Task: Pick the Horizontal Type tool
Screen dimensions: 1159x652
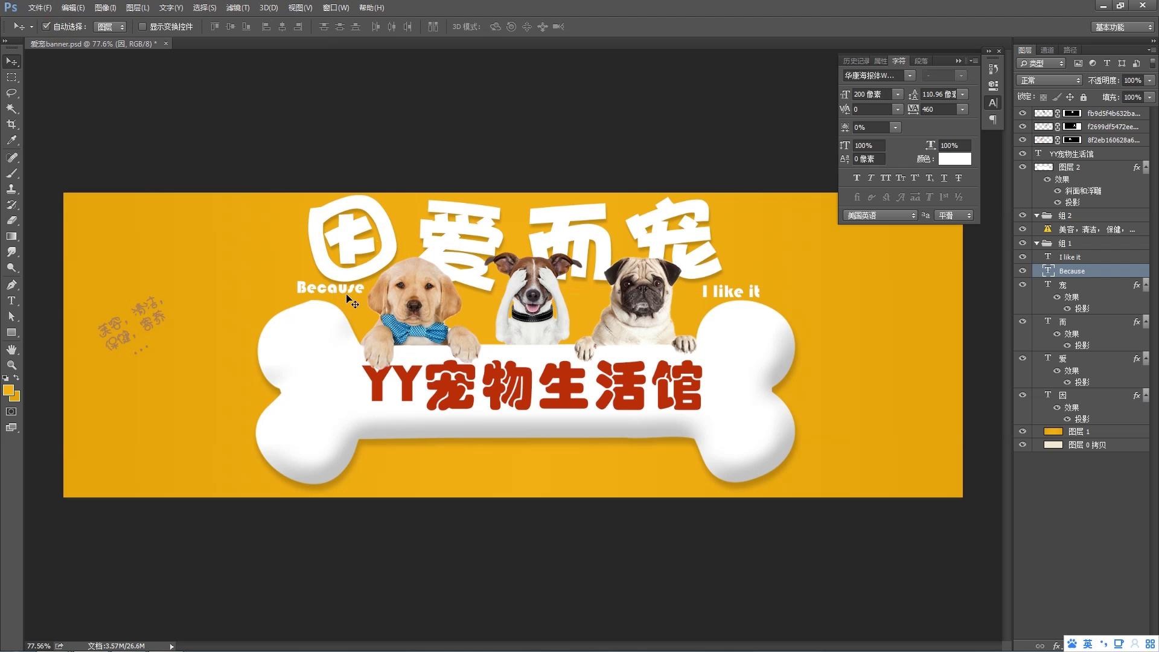Action: click(x=11, y=301)
